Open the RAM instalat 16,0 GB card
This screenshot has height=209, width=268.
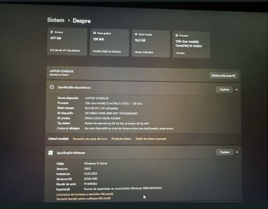[x=151, y=44]
